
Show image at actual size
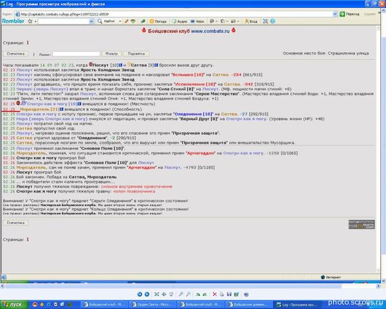point(163,294)
